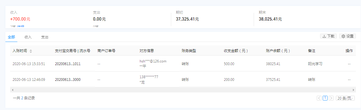
Task: Select page number 1
Action: tap(325, 98)
